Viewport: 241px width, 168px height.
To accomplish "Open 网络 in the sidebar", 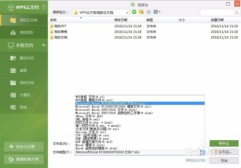I will click(x=23, y=107).
